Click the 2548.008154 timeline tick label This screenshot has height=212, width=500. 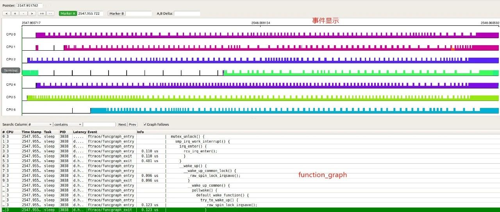pyautogui.click(x=261, y=23)
